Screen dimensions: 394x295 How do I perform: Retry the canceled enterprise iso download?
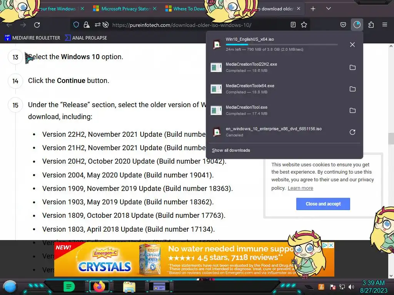point(352,132)
